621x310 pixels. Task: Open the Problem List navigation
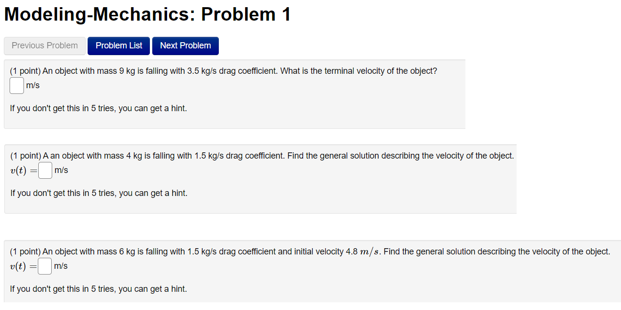pyautogui.click(x=118, y=46)
